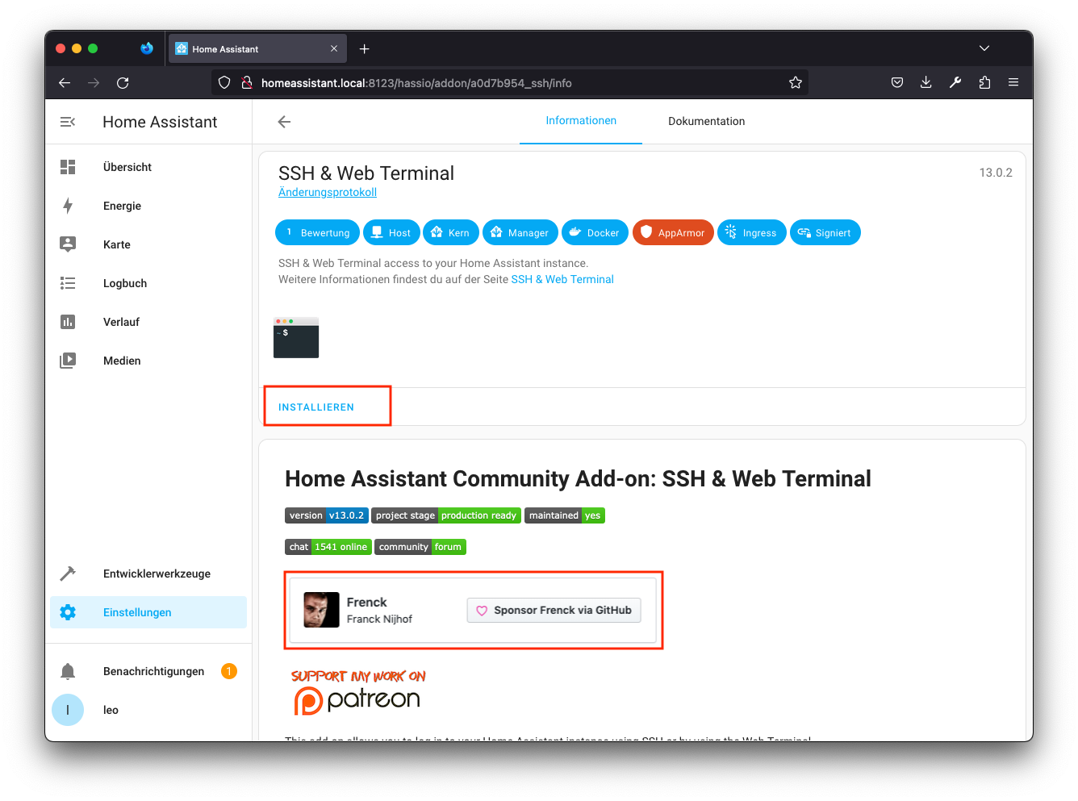Click the AppArmor chip
1078x801 pixels.
coord(673,232)
